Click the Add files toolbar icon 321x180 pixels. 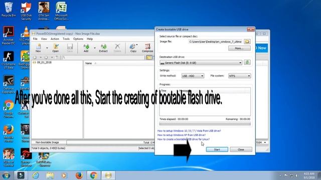[86, 48]
